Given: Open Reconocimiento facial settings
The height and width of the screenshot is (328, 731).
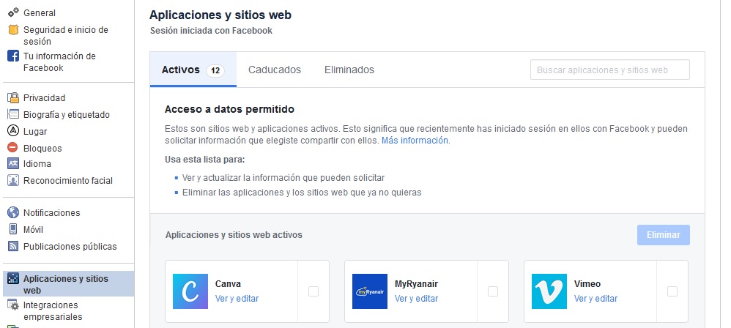Looking at the screenshot, I should [x=68, y=181].
